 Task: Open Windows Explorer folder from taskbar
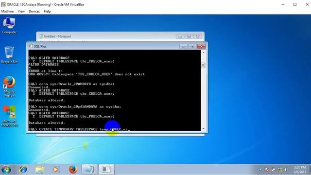(x=40, y=170)
